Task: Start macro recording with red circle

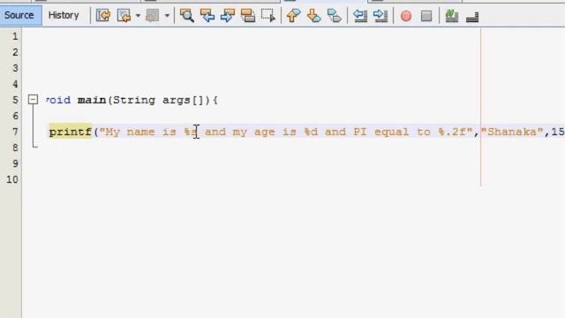Action: click(x=406, y=16)
